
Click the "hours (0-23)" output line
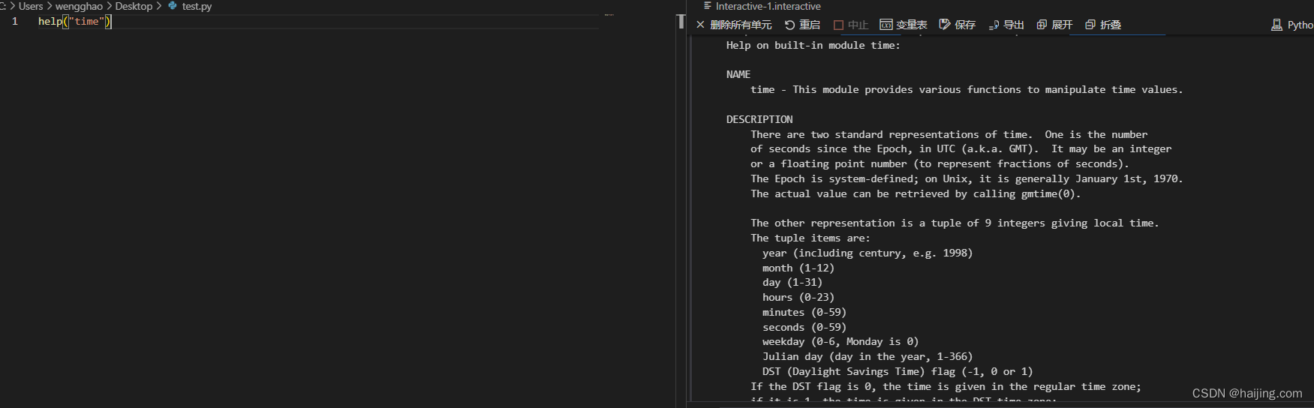point(798,298)
